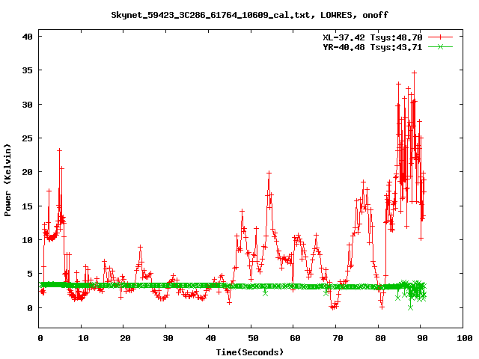
Task: Click y-axis tick label 20
Action: [x=27, y=172]
